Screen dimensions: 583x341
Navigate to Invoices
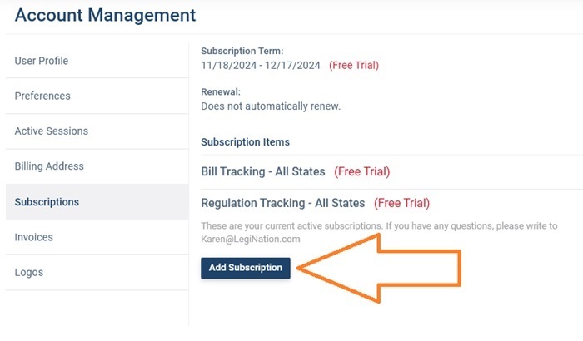34,237
